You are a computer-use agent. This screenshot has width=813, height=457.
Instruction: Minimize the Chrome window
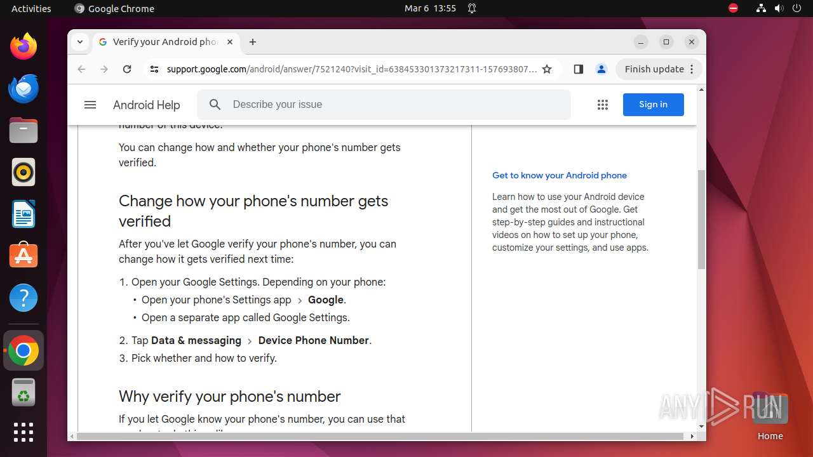coord(641,42)
